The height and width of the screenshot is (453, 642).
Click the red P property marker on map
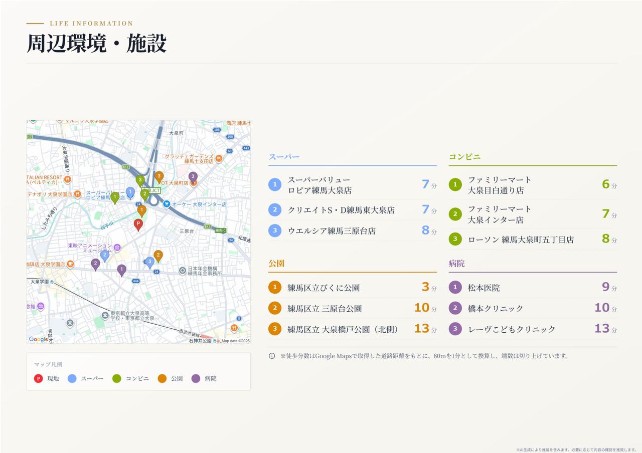138,224
